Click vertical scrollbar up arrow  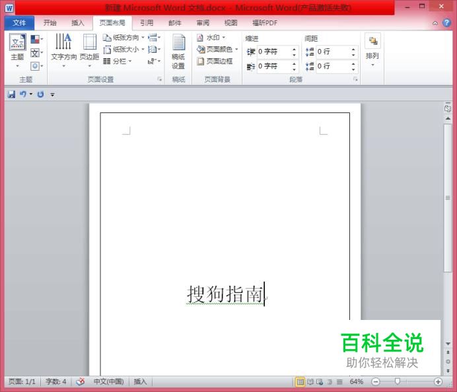pyautogui.click(x=448, y=119)
